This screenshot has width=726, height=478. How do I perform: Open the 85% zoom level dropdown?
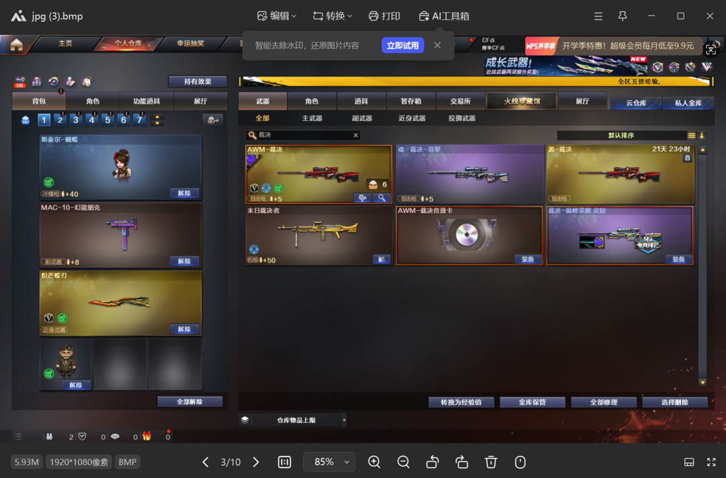[329, 462]
